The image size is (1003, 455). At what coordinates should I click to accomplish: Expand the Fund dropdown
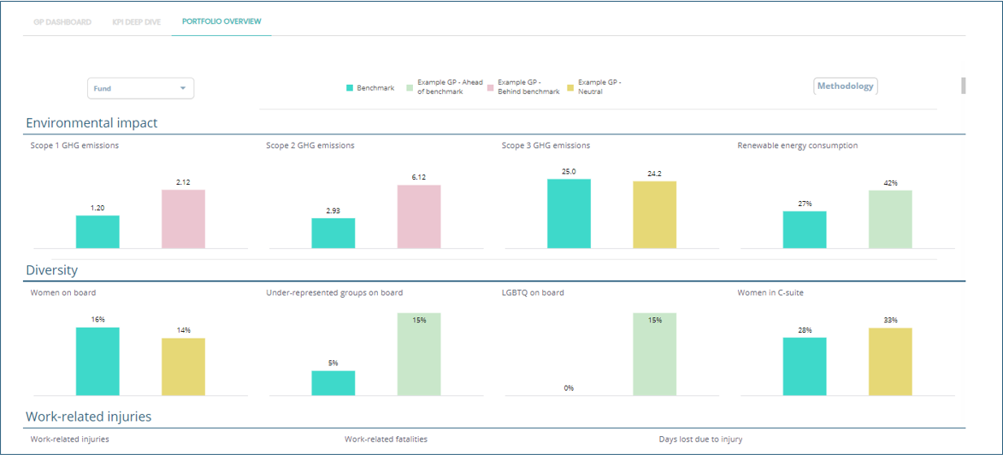(x=140, y=88)
